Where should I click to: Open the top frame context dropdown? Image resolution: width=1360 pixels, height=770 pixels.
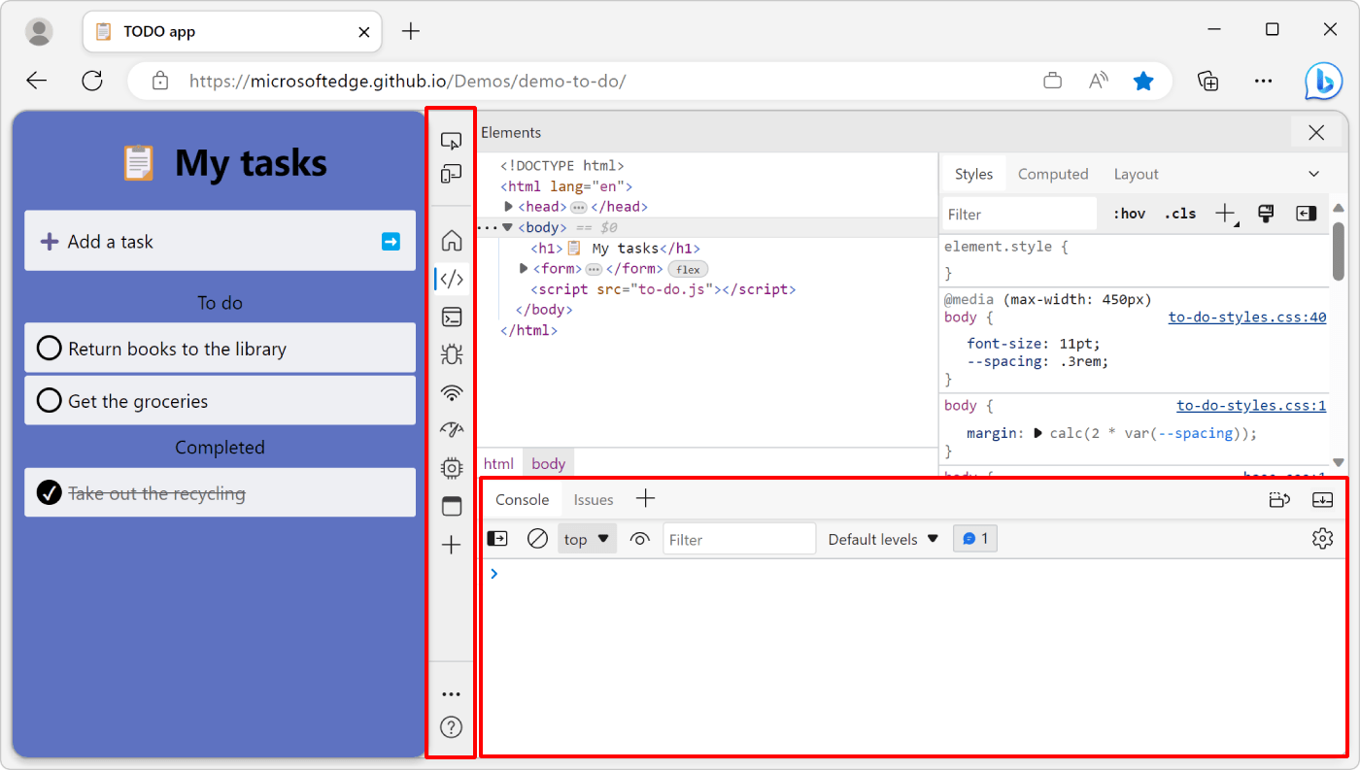click(x=587, y=538)
